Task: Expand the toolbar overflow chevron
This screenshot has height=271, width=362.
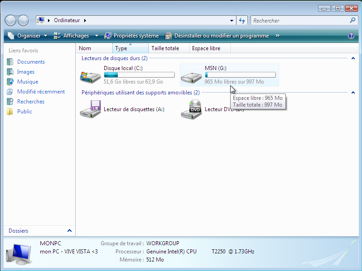Action: click(x=277, y=36)
